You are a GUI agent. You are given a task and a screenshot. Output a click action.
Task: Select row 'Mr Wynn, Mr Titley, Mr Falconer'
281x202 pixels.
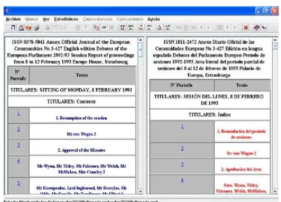pos(82,166)
